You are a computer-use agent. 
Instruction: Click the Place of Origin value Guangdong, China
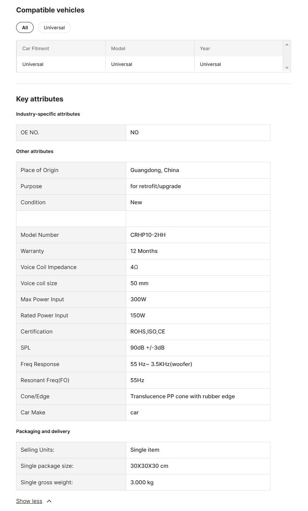[x=155, y=170]
